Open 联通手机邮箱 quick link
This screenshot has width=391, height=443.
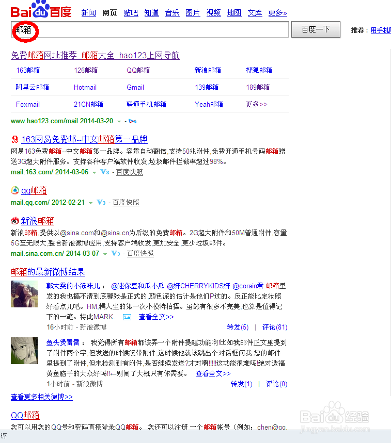coord(146,104)
